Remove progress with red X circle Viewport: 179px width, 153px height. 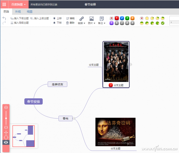[x=142, y=18]
